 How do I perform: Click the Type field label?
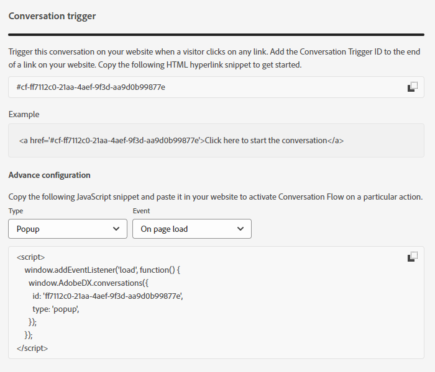[16, 211]
